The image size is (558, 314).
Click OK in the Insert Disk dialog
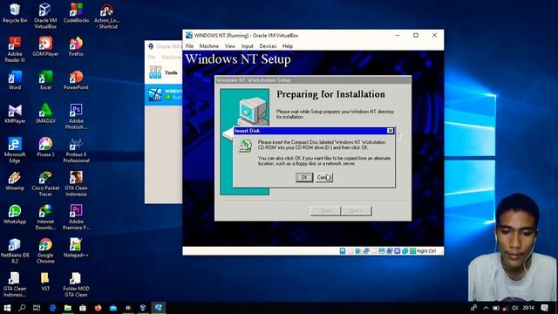[304, 177]
